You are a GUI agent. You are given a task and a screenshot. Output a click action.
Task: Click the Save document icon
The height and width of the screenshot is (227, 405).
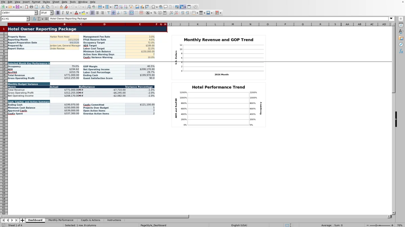click(x=17, y=7)
